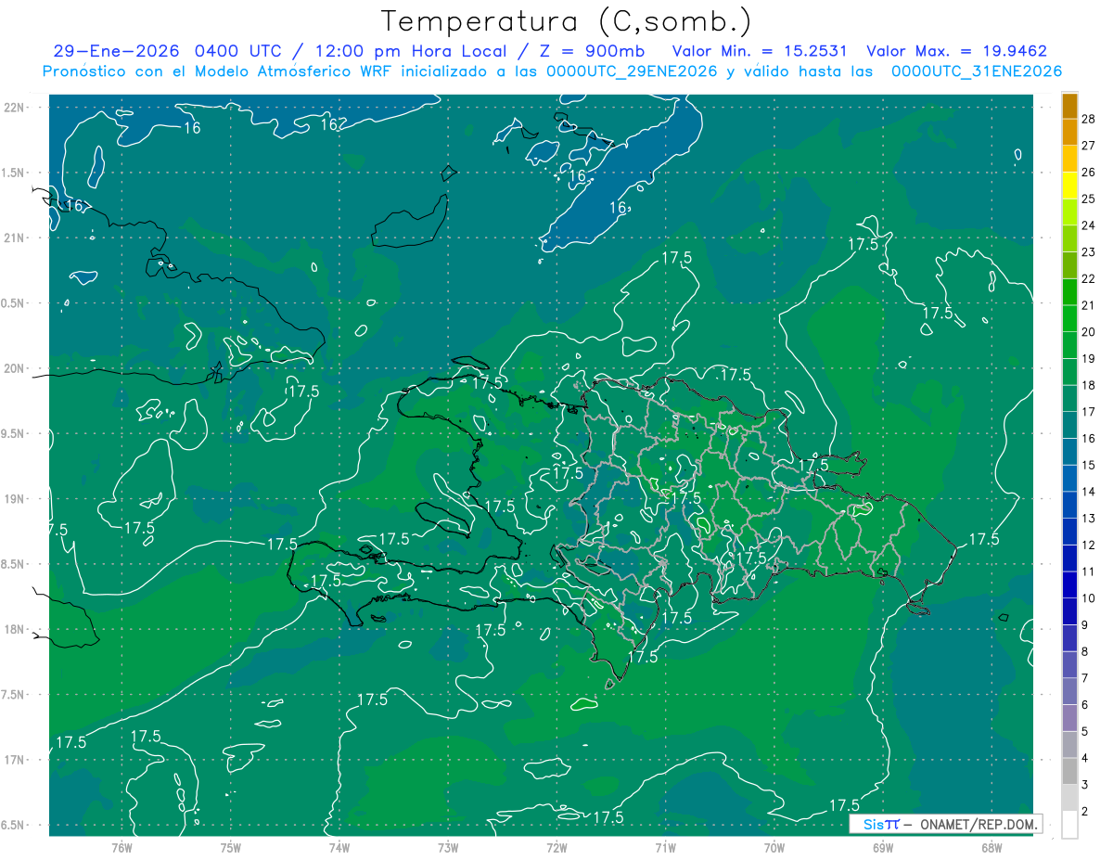This screenshot has height=860, width=1113.
Task: Pick the orange colorbar segment between 27 and 28
Action: point(1070,132)
